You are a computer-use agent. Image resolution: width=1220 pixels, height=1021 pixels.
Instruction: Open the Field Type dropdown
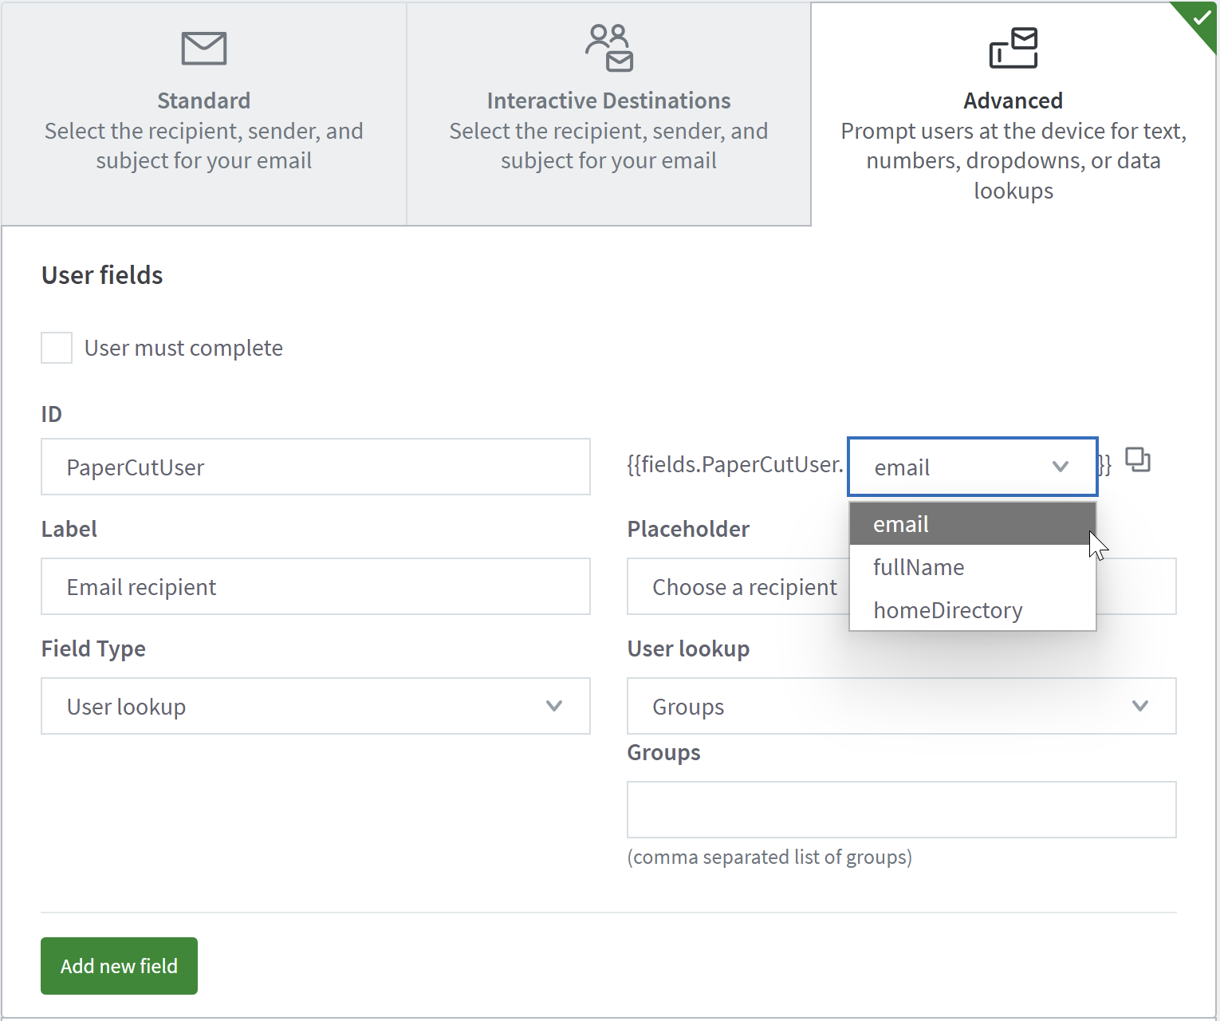point(316,706)
